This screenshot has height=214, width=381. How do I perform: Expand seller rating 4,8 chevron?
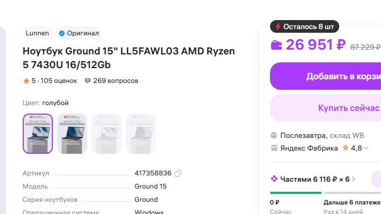367,148
